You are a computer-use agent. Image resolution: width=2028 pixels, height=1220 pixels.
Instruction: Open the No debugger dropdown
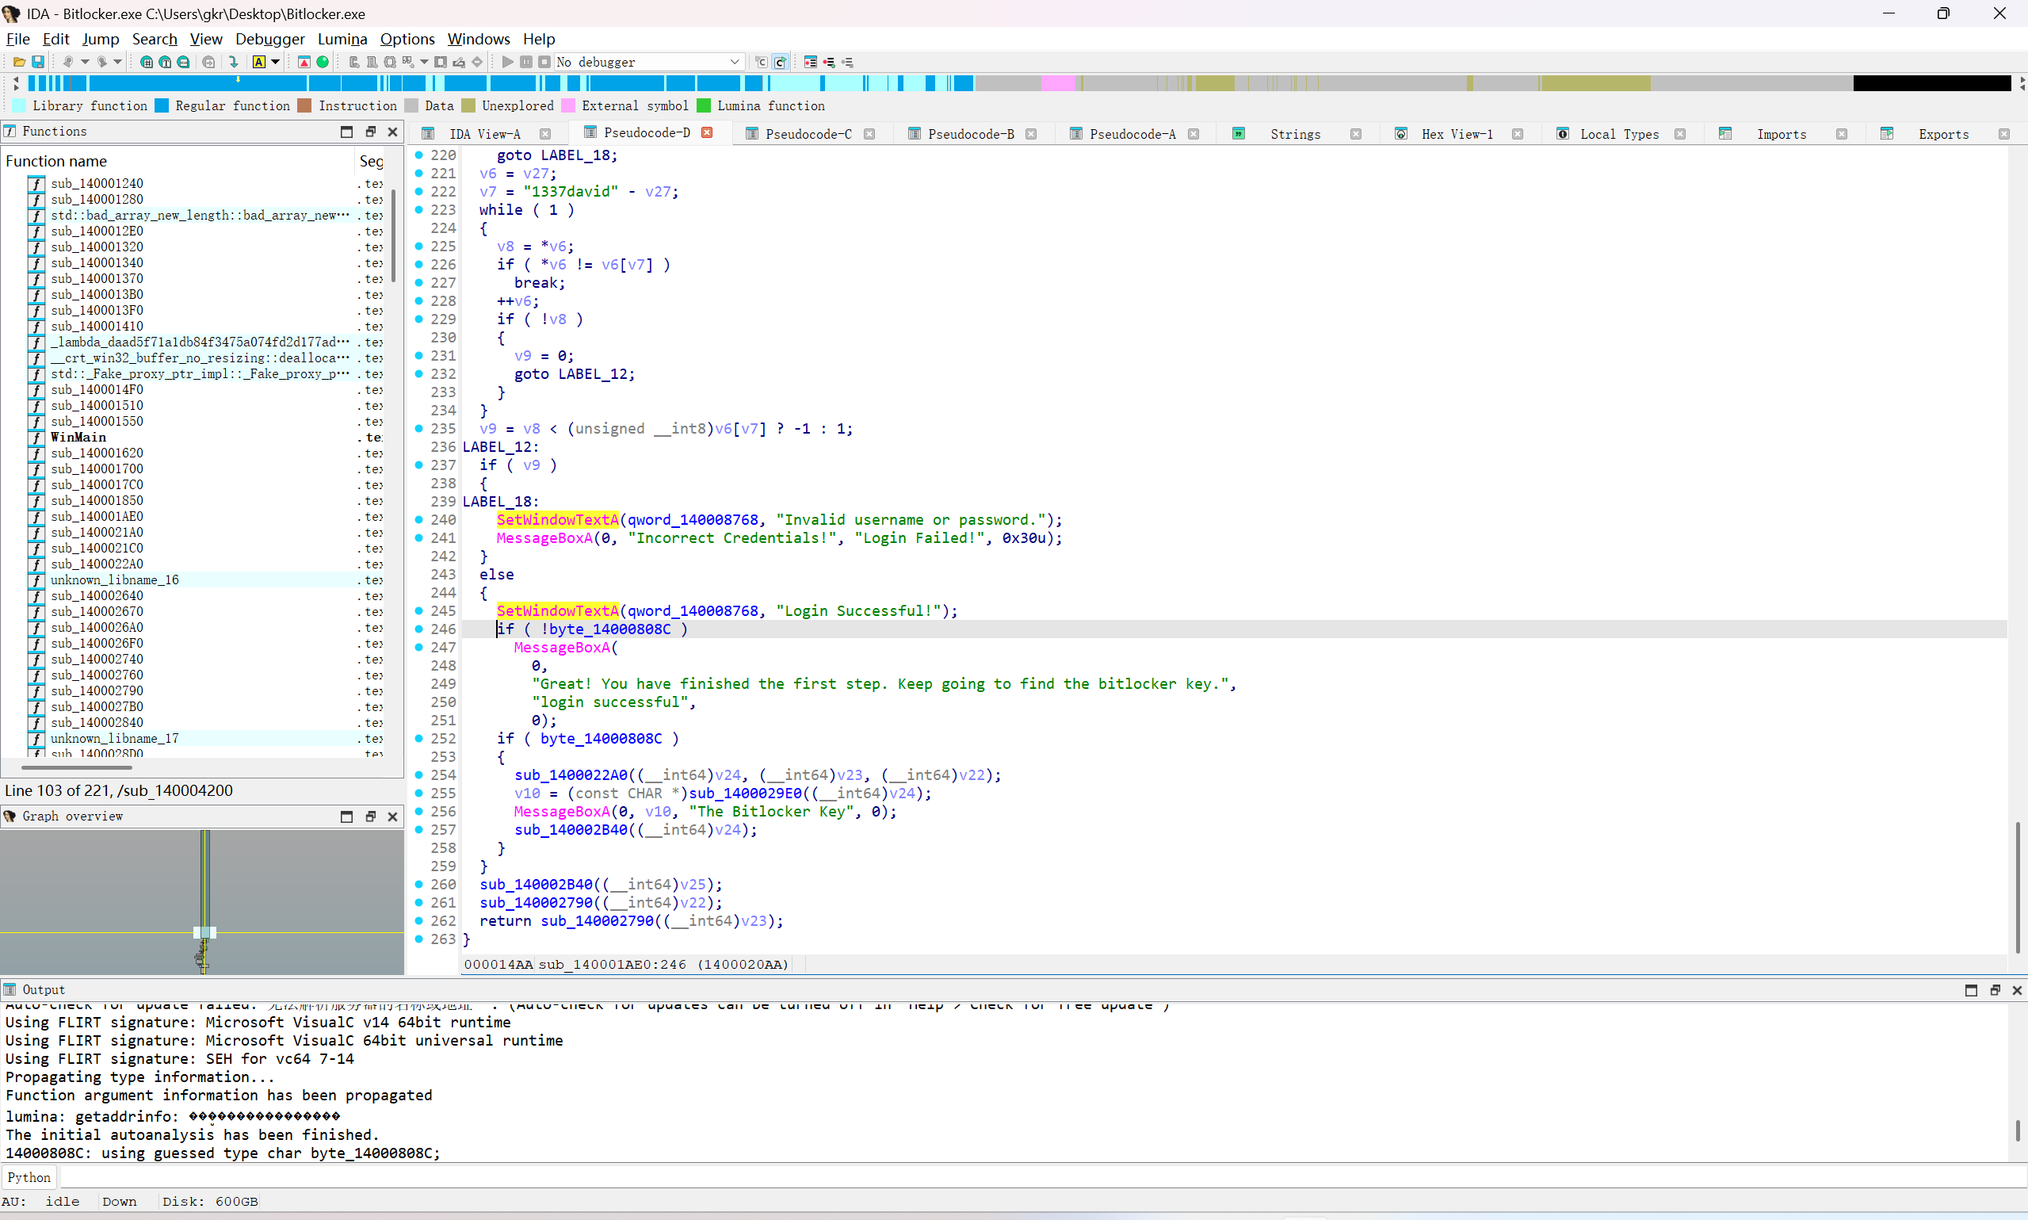734,62
